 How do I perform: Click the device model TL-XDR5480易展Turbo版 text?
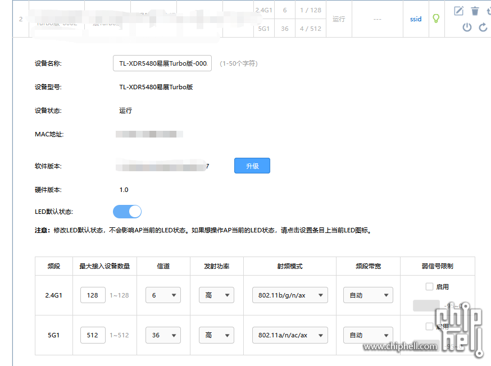tap(156, 87)
